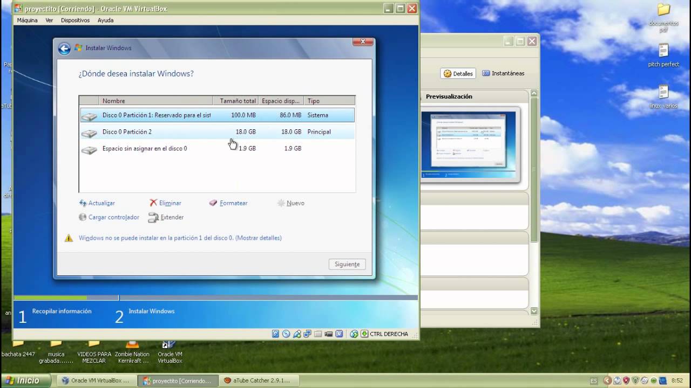Select Disco 0 Partición 1 Reservado row
This screenshot has width=691, height=388.
click(x=217, y=115)
